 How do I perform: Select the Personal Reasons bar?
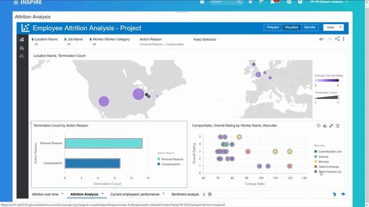104,143
